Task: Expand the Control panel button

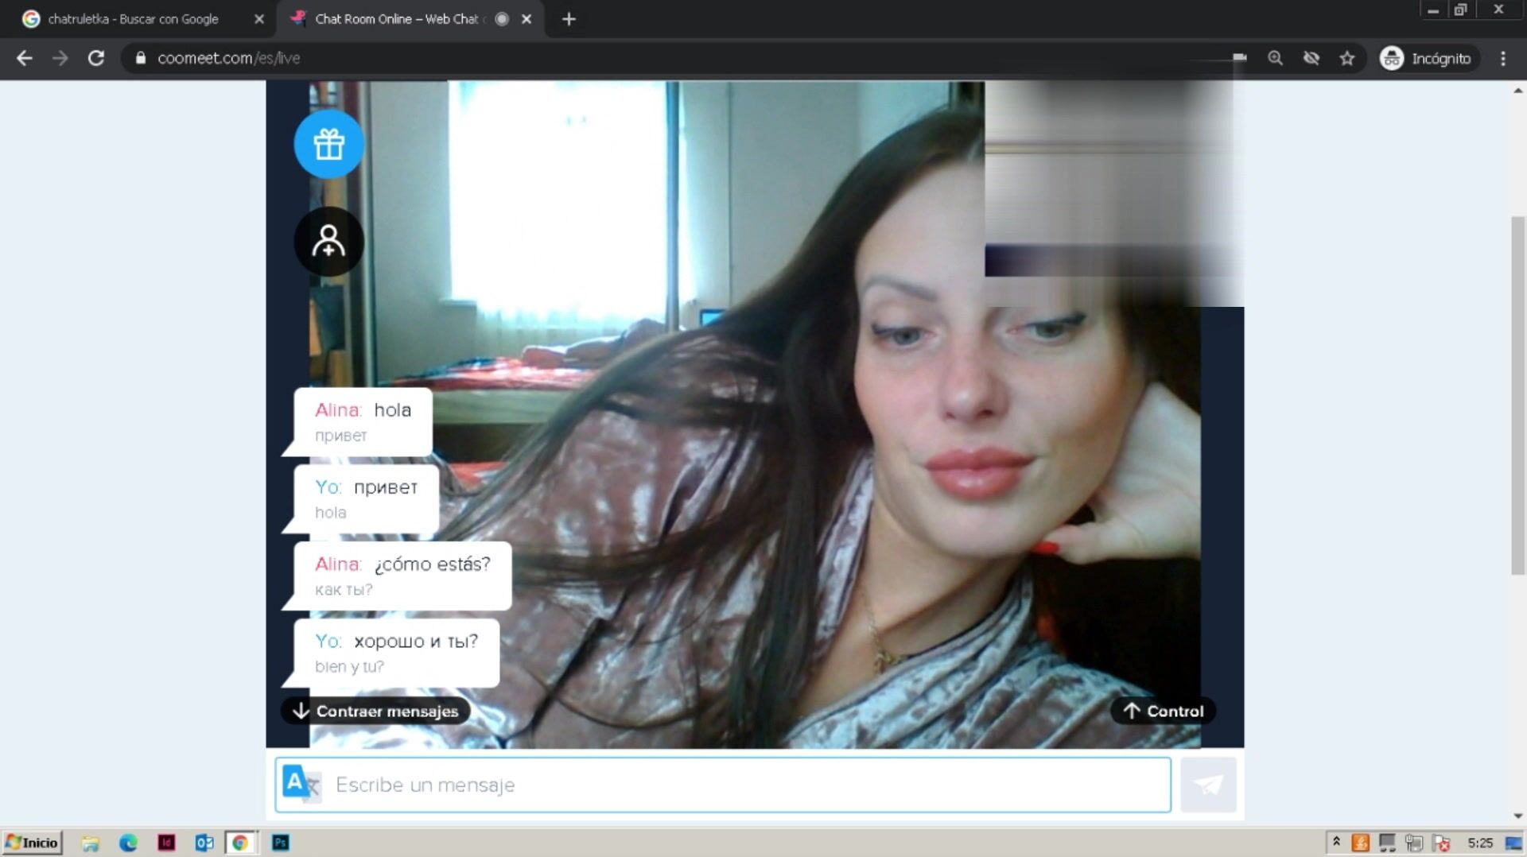Action: (x=1163, y=711)
